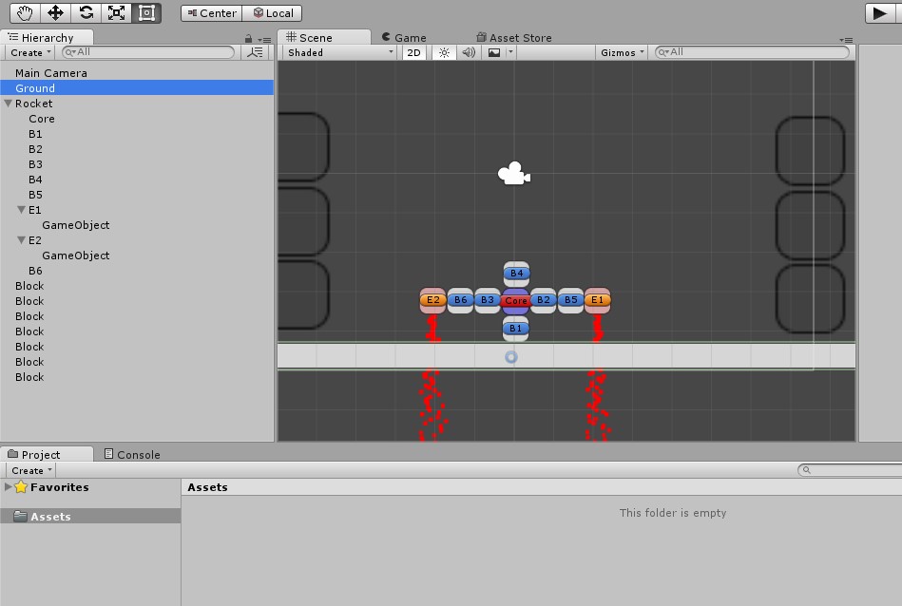The height and width of the screenshot is (606, 902).
Task: Open the Console tab
Action: pyautogui.click(x=132, y=454)
